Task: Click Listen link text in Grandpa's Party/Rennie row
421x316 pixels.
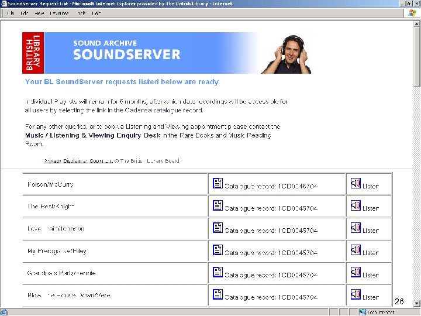Action: point(371,275)
